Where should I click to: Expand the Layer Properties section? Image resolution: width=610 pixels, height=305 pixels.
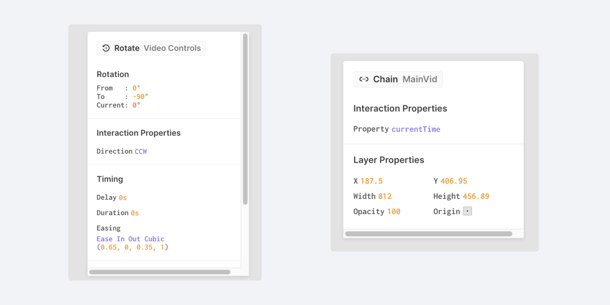(x=389, y=160)
